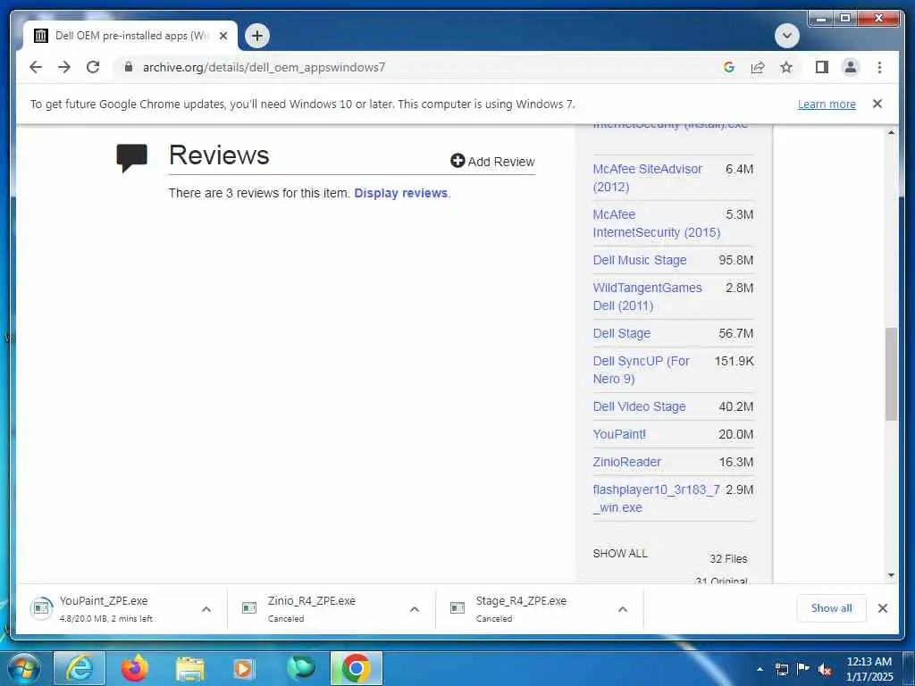Click the browser forward arrow
The width and height of the screenshot is (915, 686).
coord(64,67)
